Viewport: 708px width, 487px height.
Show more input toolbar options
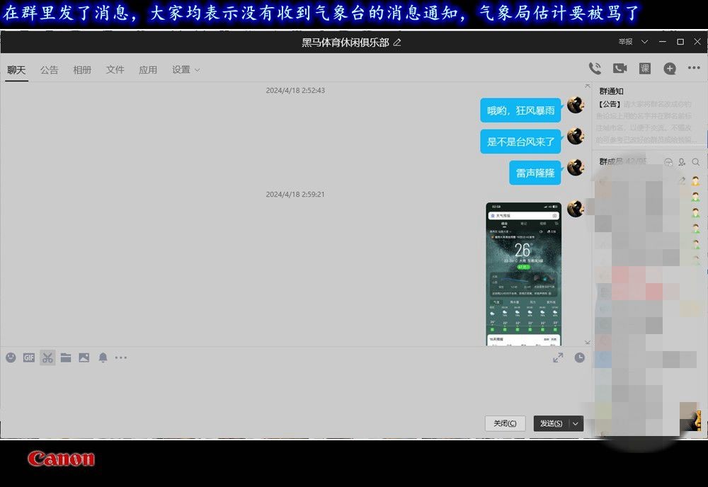coord(121,357)
